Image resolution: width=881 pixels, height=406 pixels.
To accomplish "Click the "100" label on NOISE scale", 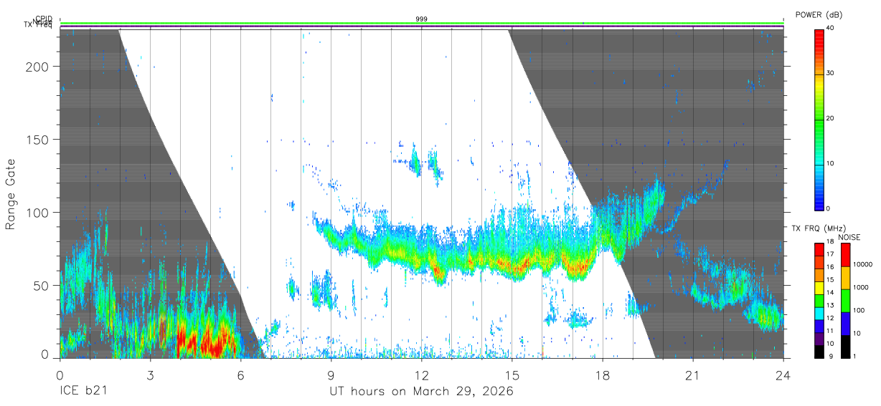I will [x=859, y=310].
